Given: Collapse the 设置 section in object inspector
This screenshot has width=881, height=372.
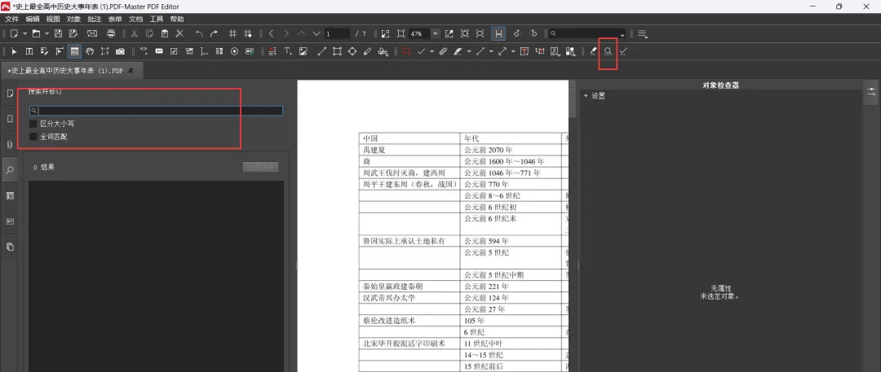Looking at the screenshot, I should pos(586,96).
